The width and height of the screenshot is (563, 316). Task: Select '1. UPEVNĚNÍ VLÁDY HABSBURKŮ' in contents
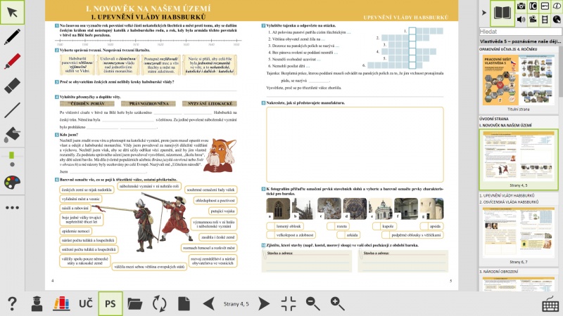click(507, 196)
